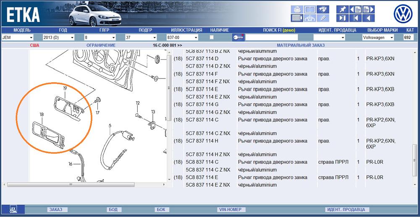Click the ETKA logo
This screenshot has width=420, height=217.
coord(23,15)
